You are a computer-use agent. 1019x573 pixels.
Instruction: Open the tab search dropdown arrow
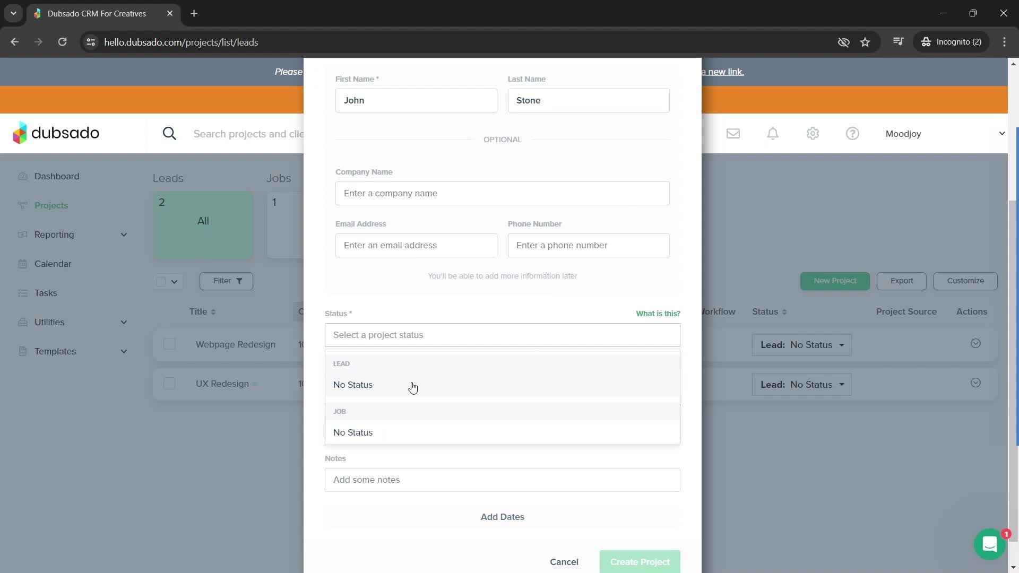pos(13,13)
